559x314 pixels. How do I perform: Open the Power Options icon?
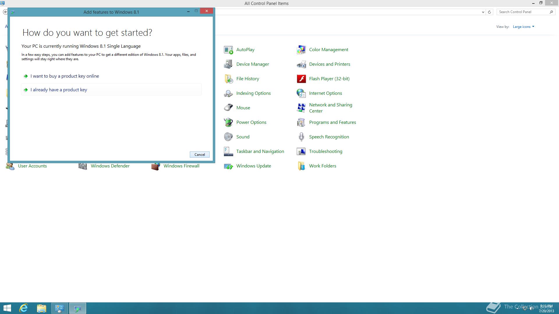(x=229, y=122)
